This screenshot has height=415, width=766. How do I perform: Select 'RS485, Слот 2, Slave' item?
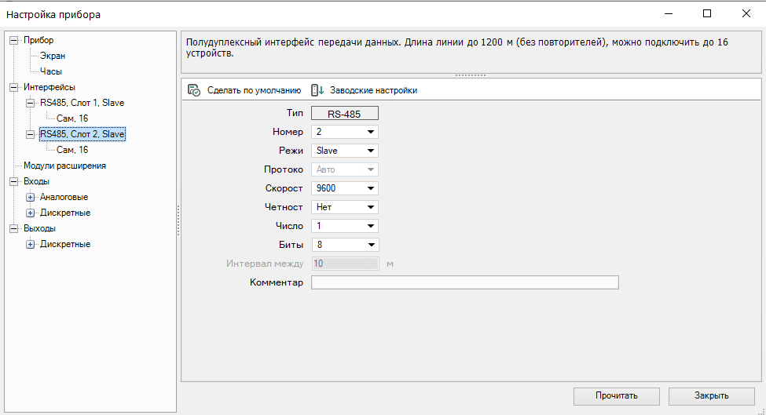tap(82, 134)
